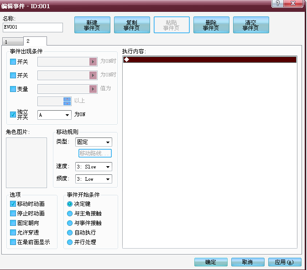Click the 取消 button
307x270 pixels.
[x=248, y=262]
